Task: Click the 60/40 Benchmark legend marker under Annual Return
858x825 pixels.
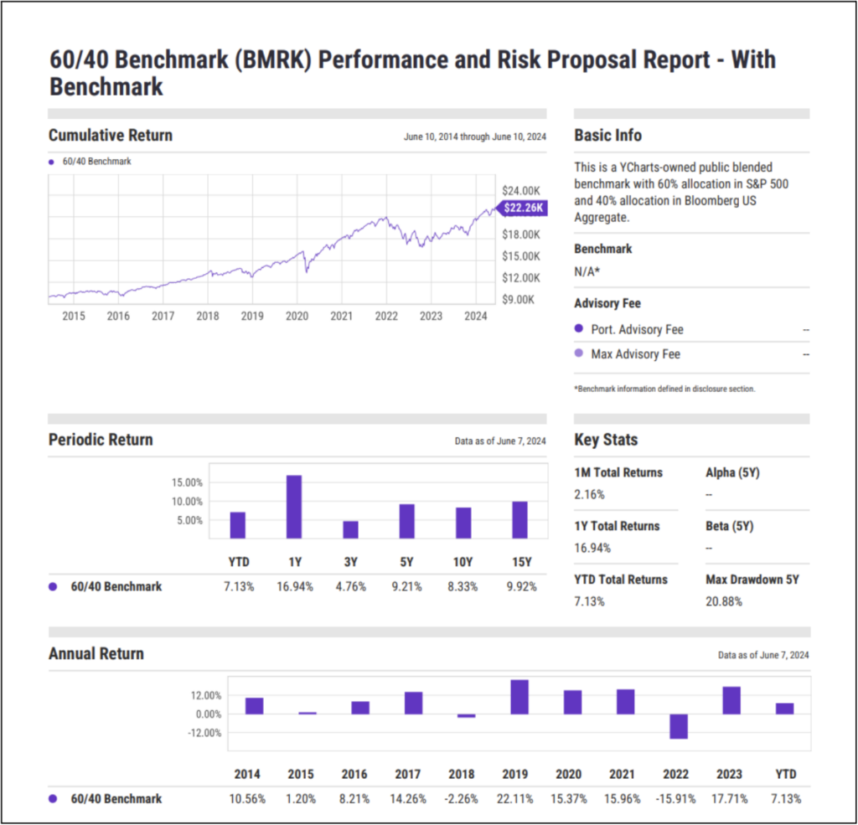Action: tap(52, 799)
